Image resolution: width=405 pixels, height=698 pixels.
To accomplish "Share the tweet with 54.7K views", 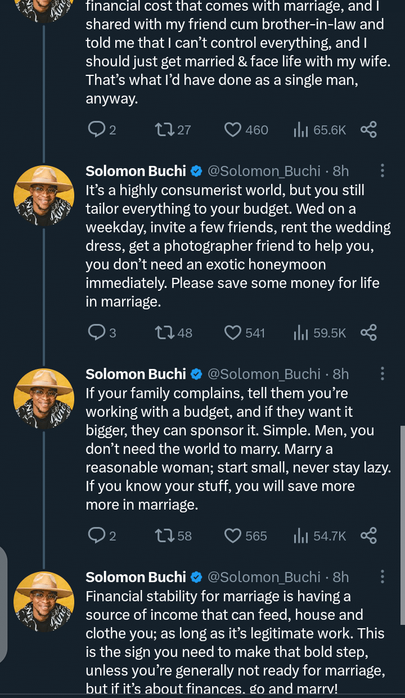I will pos(368,536).
